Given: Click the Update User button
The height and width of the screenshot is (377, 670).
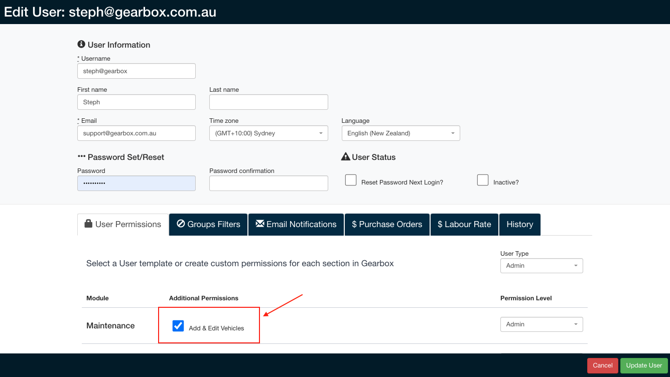Looking at the screenshot, I should click(x=644, y=365).
